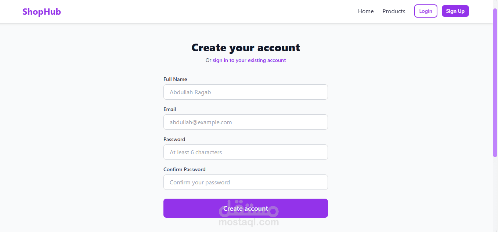Click the Confirm Password label
Screen dimensions: 498x232
coord(184,169)
